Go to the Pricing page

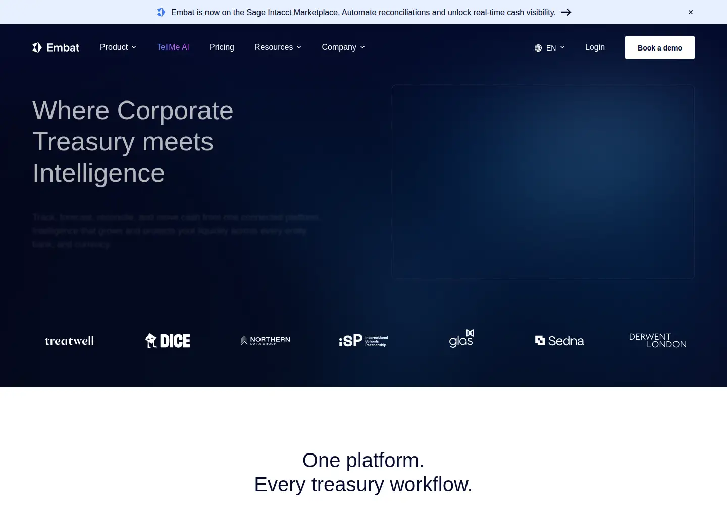[222, 47]
